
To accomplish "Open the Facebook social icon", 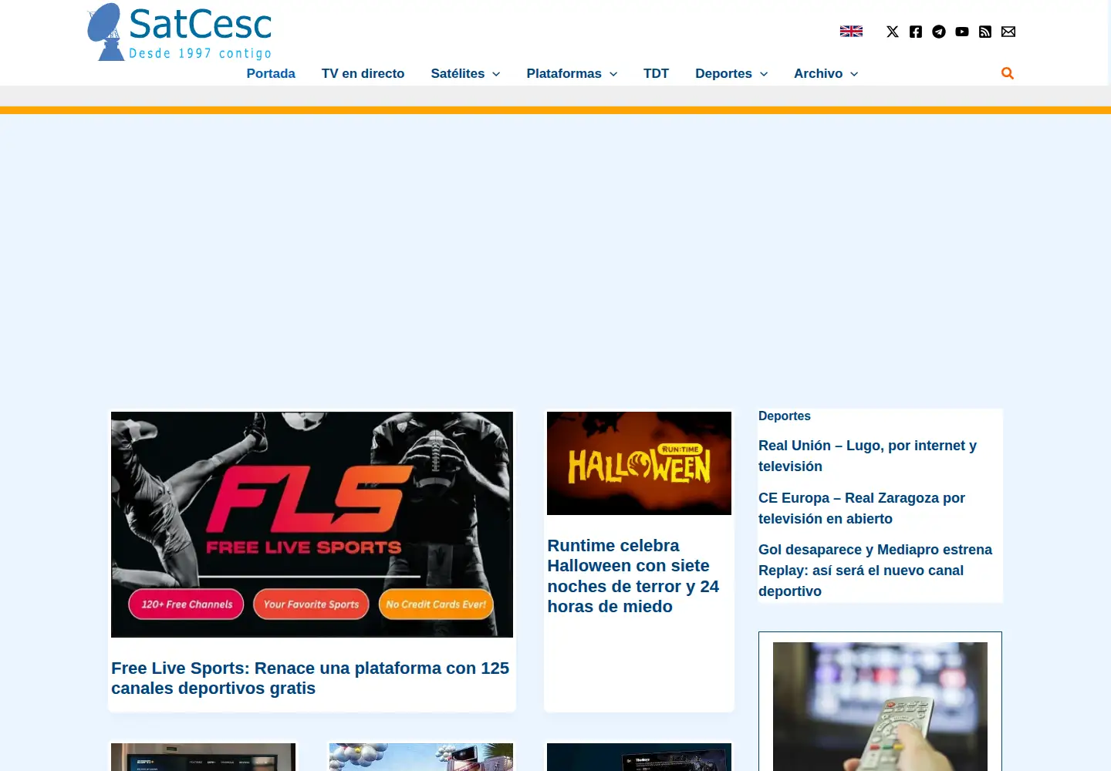I will pyautogui.click(x=916, y=32).
